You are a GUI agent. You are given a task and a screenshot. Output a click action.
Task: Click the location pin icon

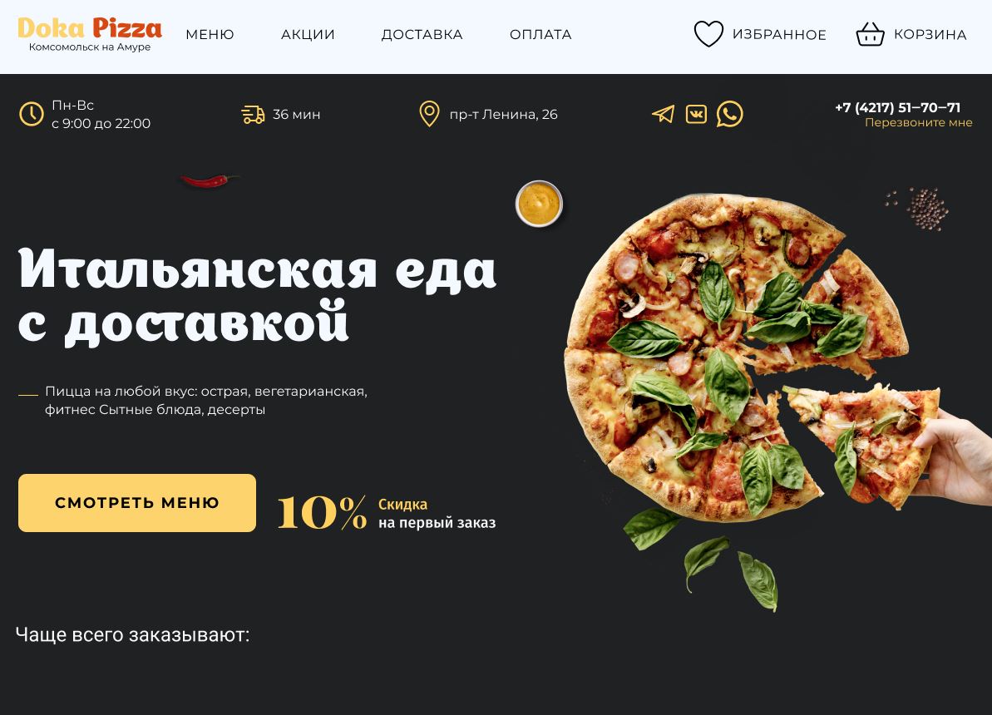(430, 114)
